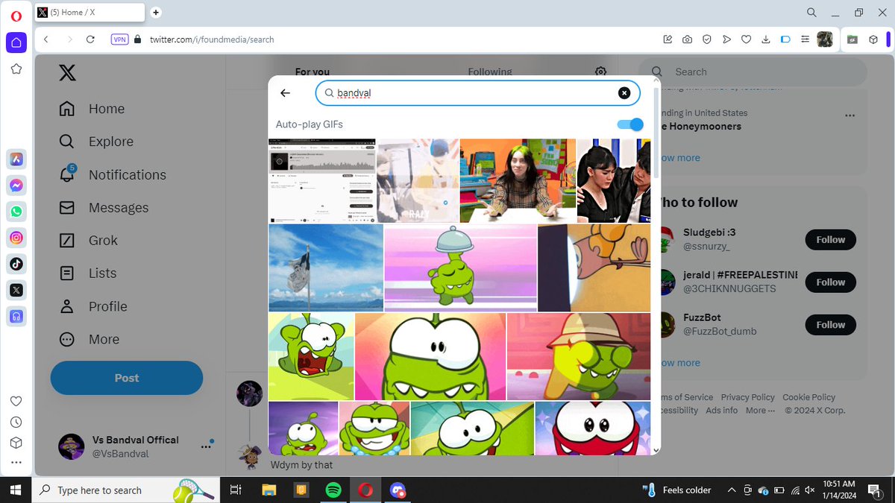This screenshot has width=895, height=503.
Task: Open the Privacy Policy link
Action: point(747,397)
